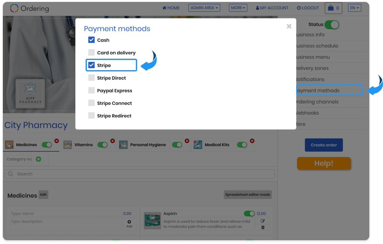The height and width of the screenshot is (244, 383).
Task: Switch to the Vitamins category tab
Action: point(84,145)
